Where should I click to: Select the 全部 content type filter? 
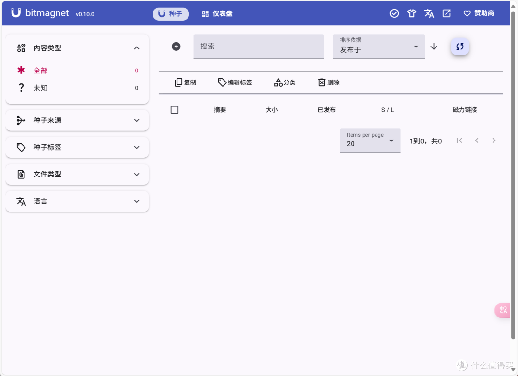coord(77,70)
